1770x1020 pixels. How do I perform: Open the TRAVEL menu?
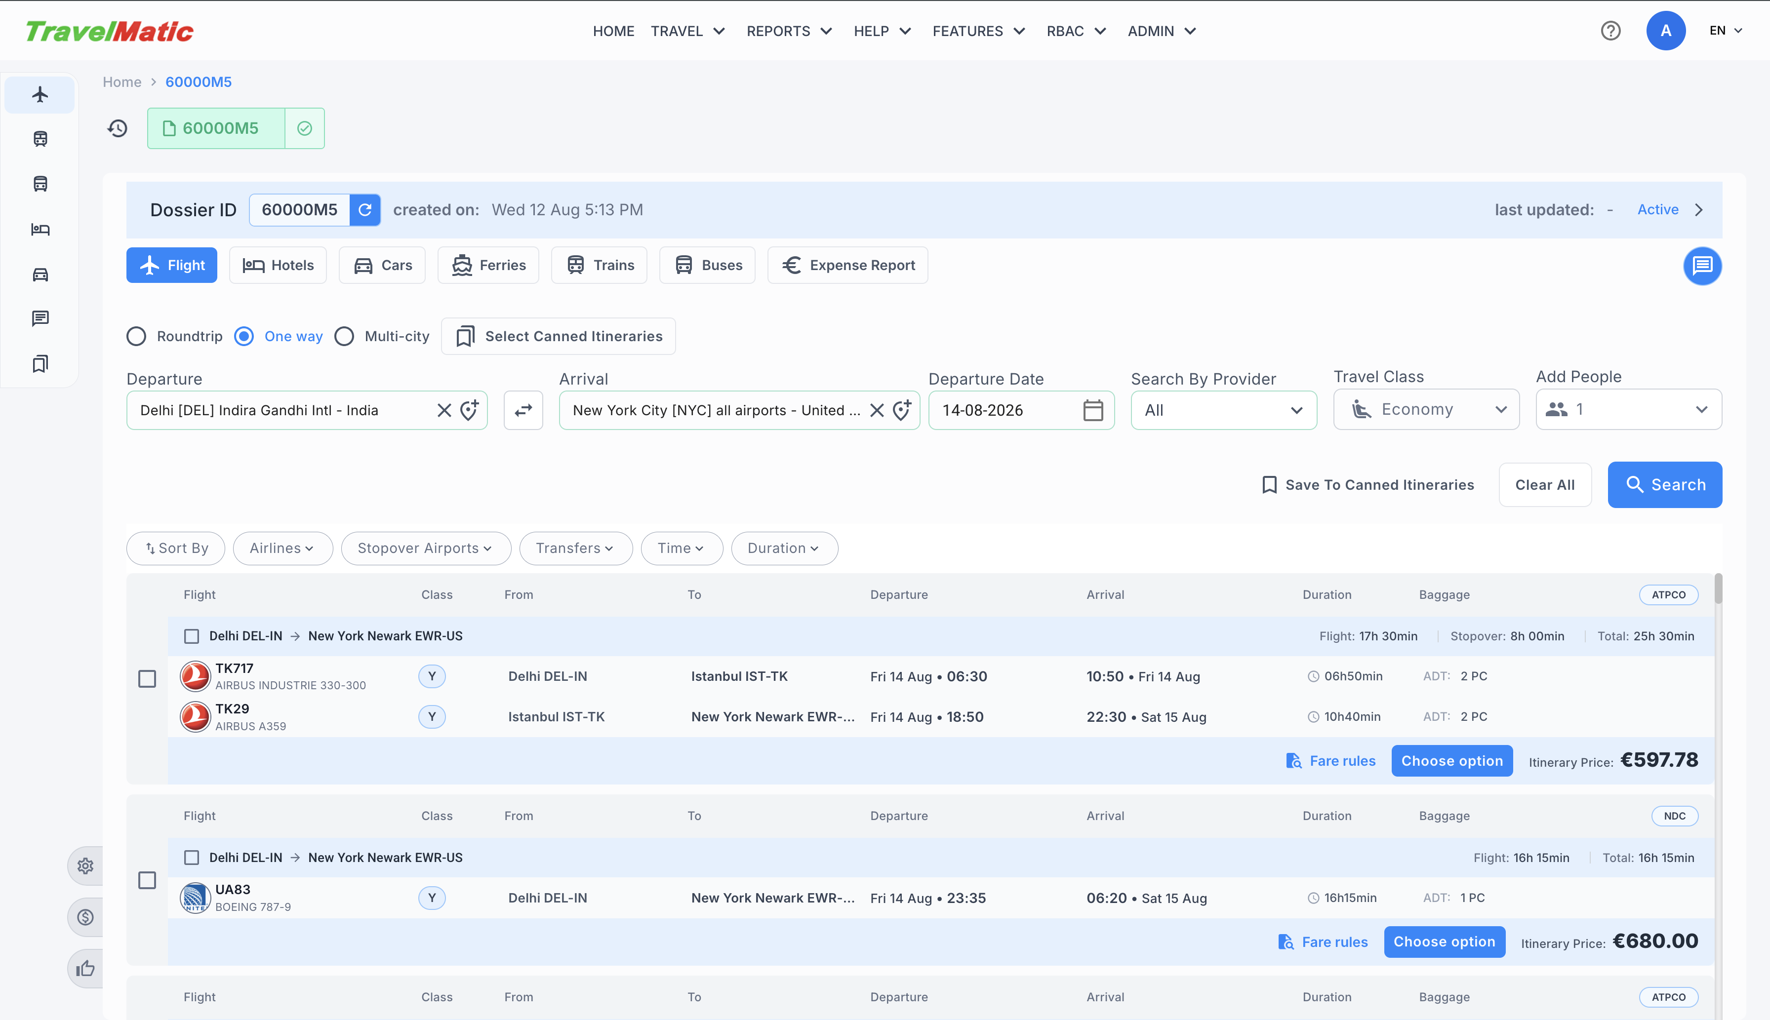[x=687, y=31]
